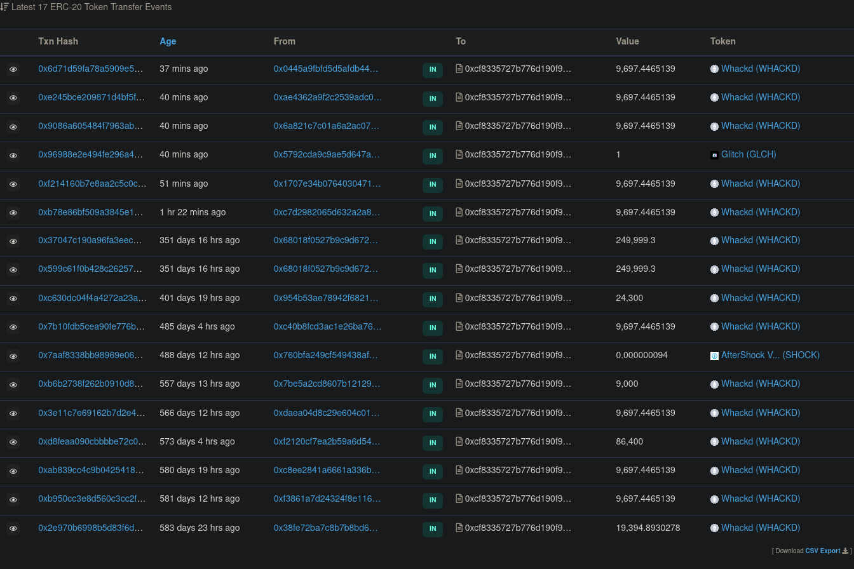Click the CSV export download icon
This screenshot has height=569, width=854.
pos(845,551)
